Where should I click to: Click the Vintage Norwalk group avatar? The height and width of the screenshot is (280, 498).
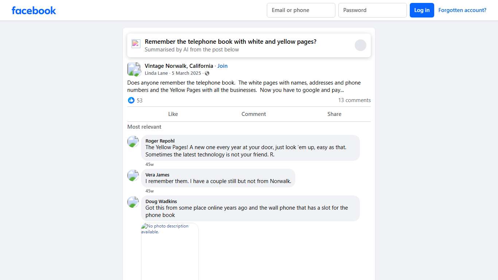(x=134, y=69)
